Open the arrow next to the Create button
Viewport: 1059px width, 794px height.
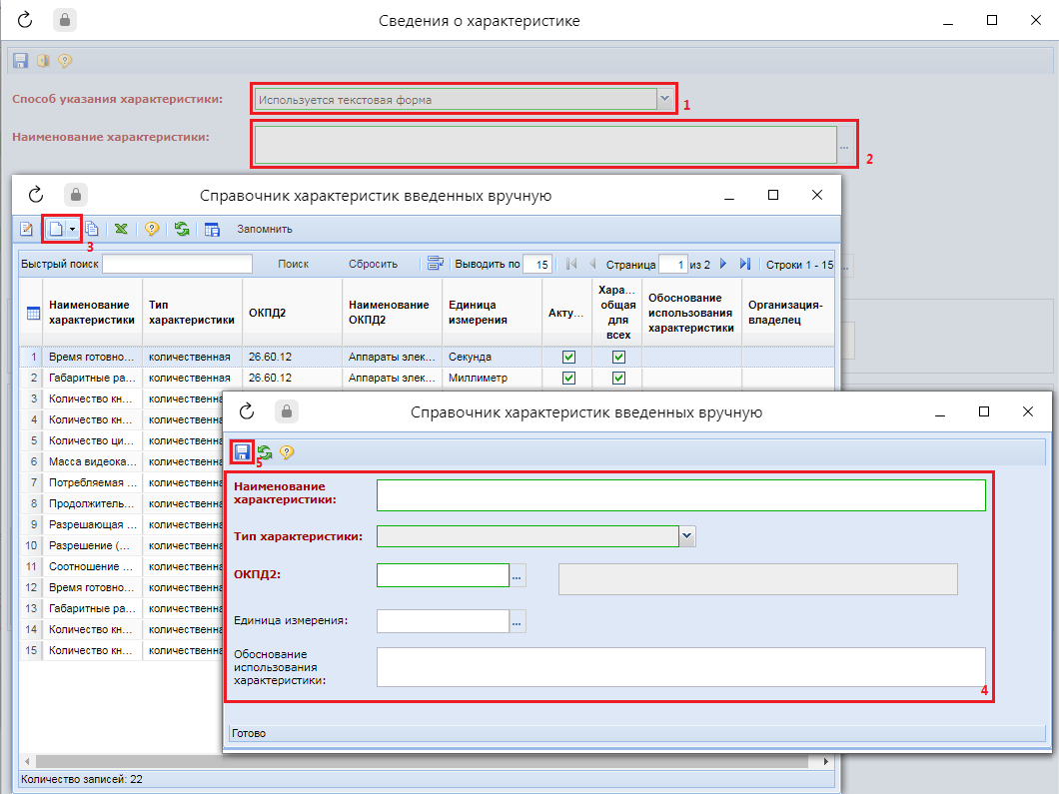pos(72,229)
